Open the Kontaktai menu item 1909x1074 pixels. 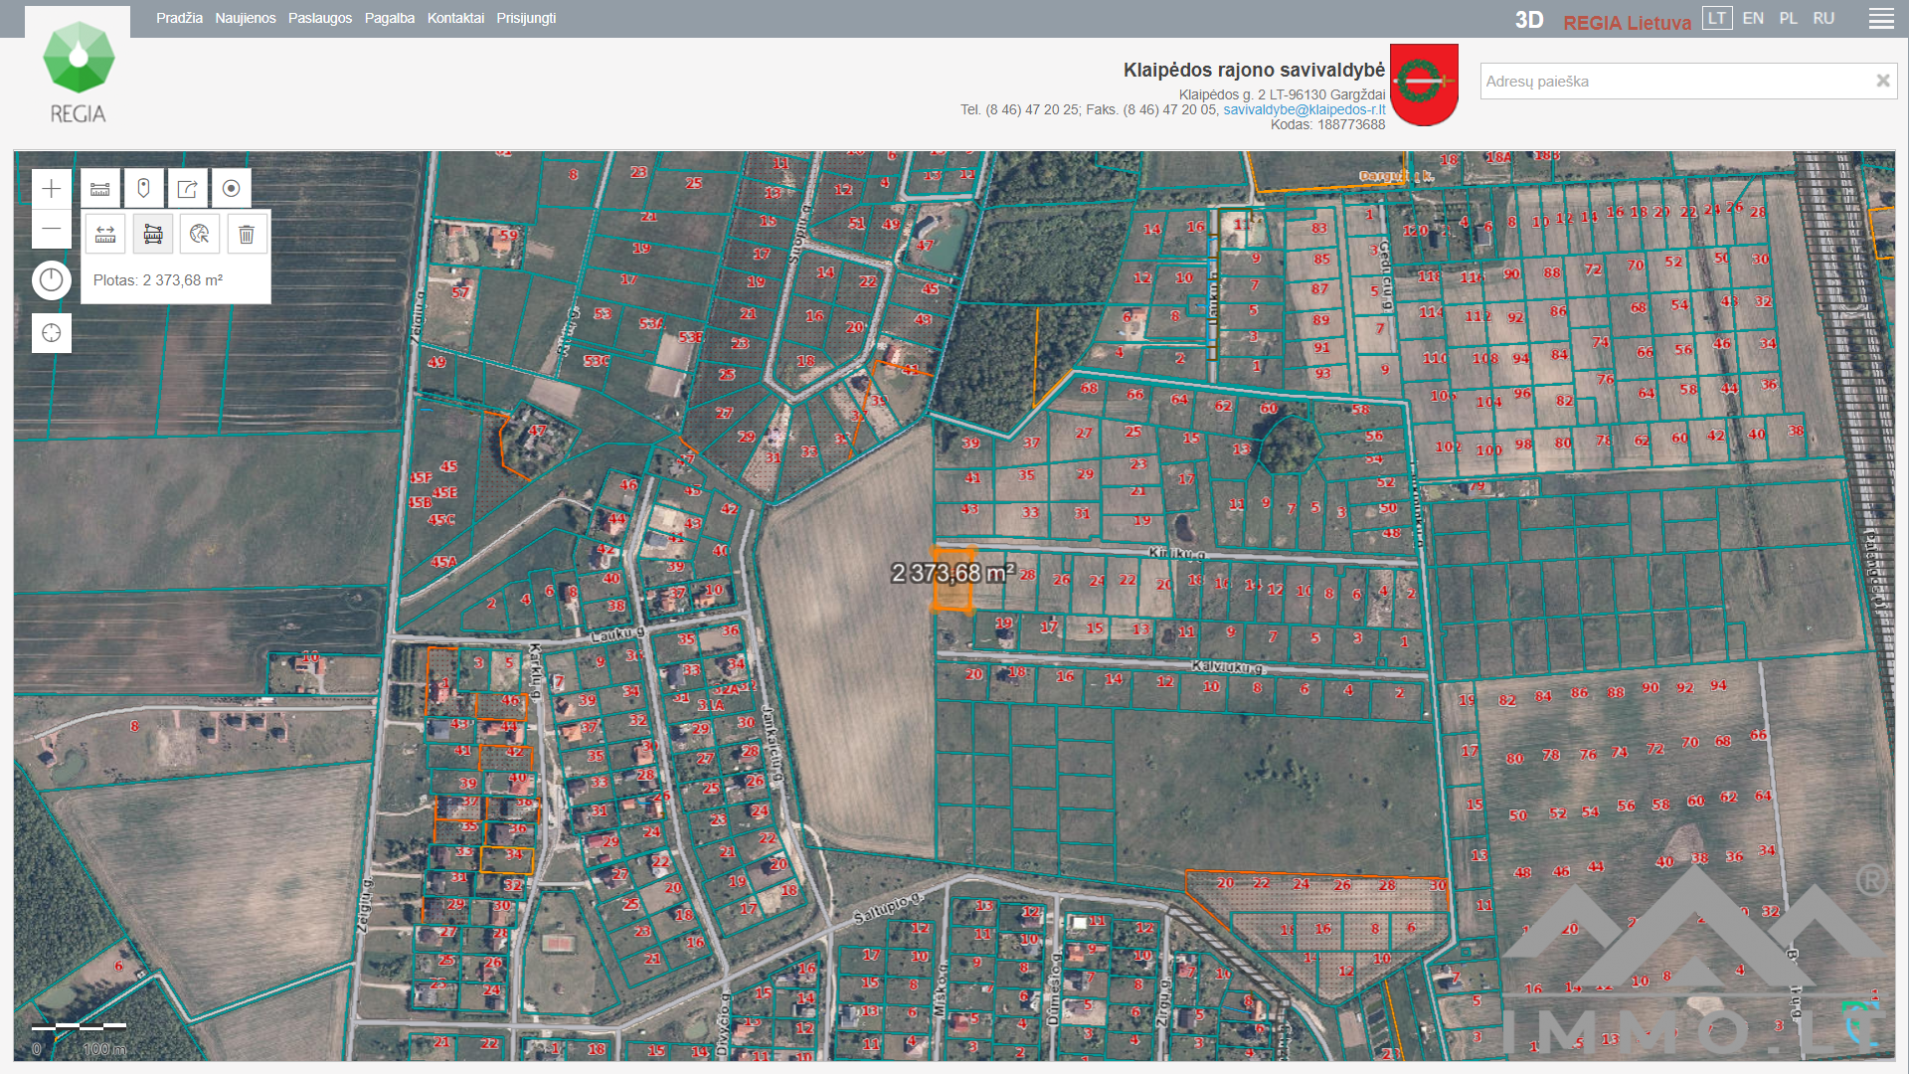455,18
